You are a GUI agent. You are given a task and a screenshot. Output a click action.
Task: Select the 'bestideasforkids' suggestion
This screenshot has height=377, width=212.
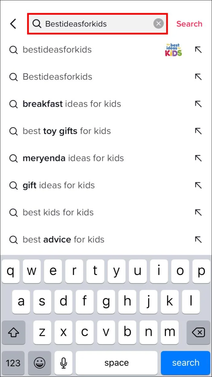tap(57, 50)
